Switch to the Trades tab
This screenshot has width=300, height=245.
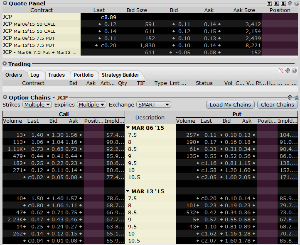[x=57, y=75]
